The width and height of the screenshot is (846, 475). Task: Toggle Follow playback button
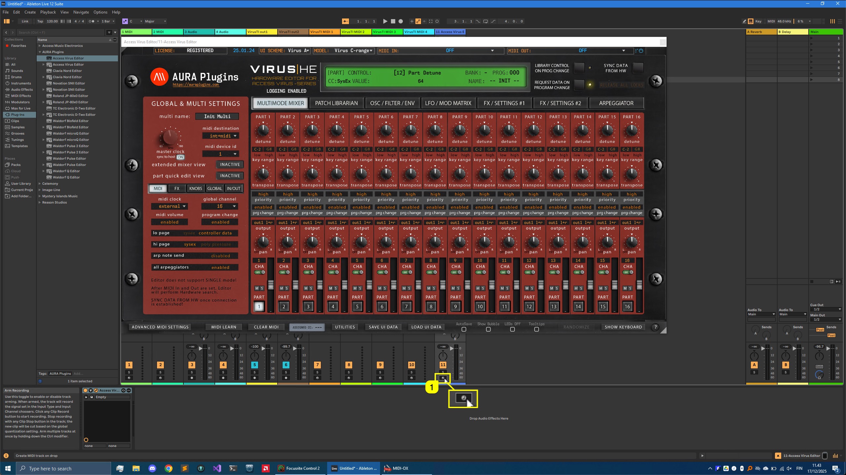[x=345, y=21]
